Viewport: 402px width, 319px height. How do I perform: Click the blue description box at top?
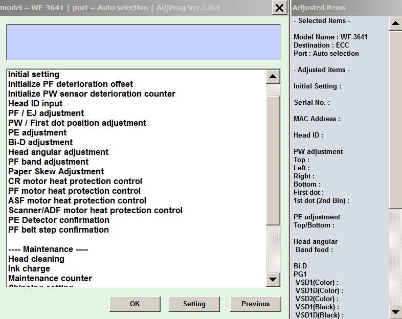144,42
